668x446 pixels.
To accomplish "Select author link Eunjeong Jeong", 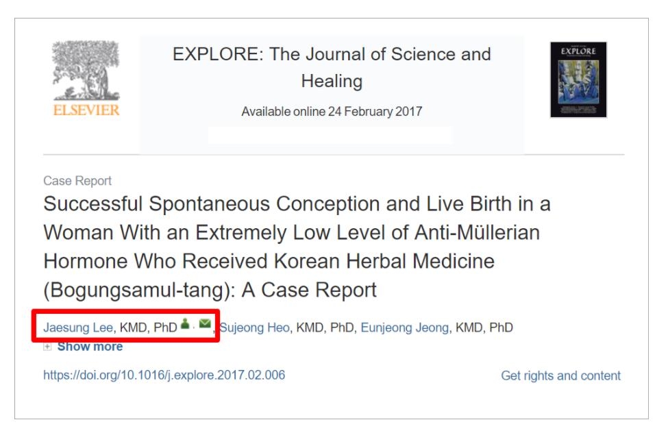I will (x=405, y=327).
